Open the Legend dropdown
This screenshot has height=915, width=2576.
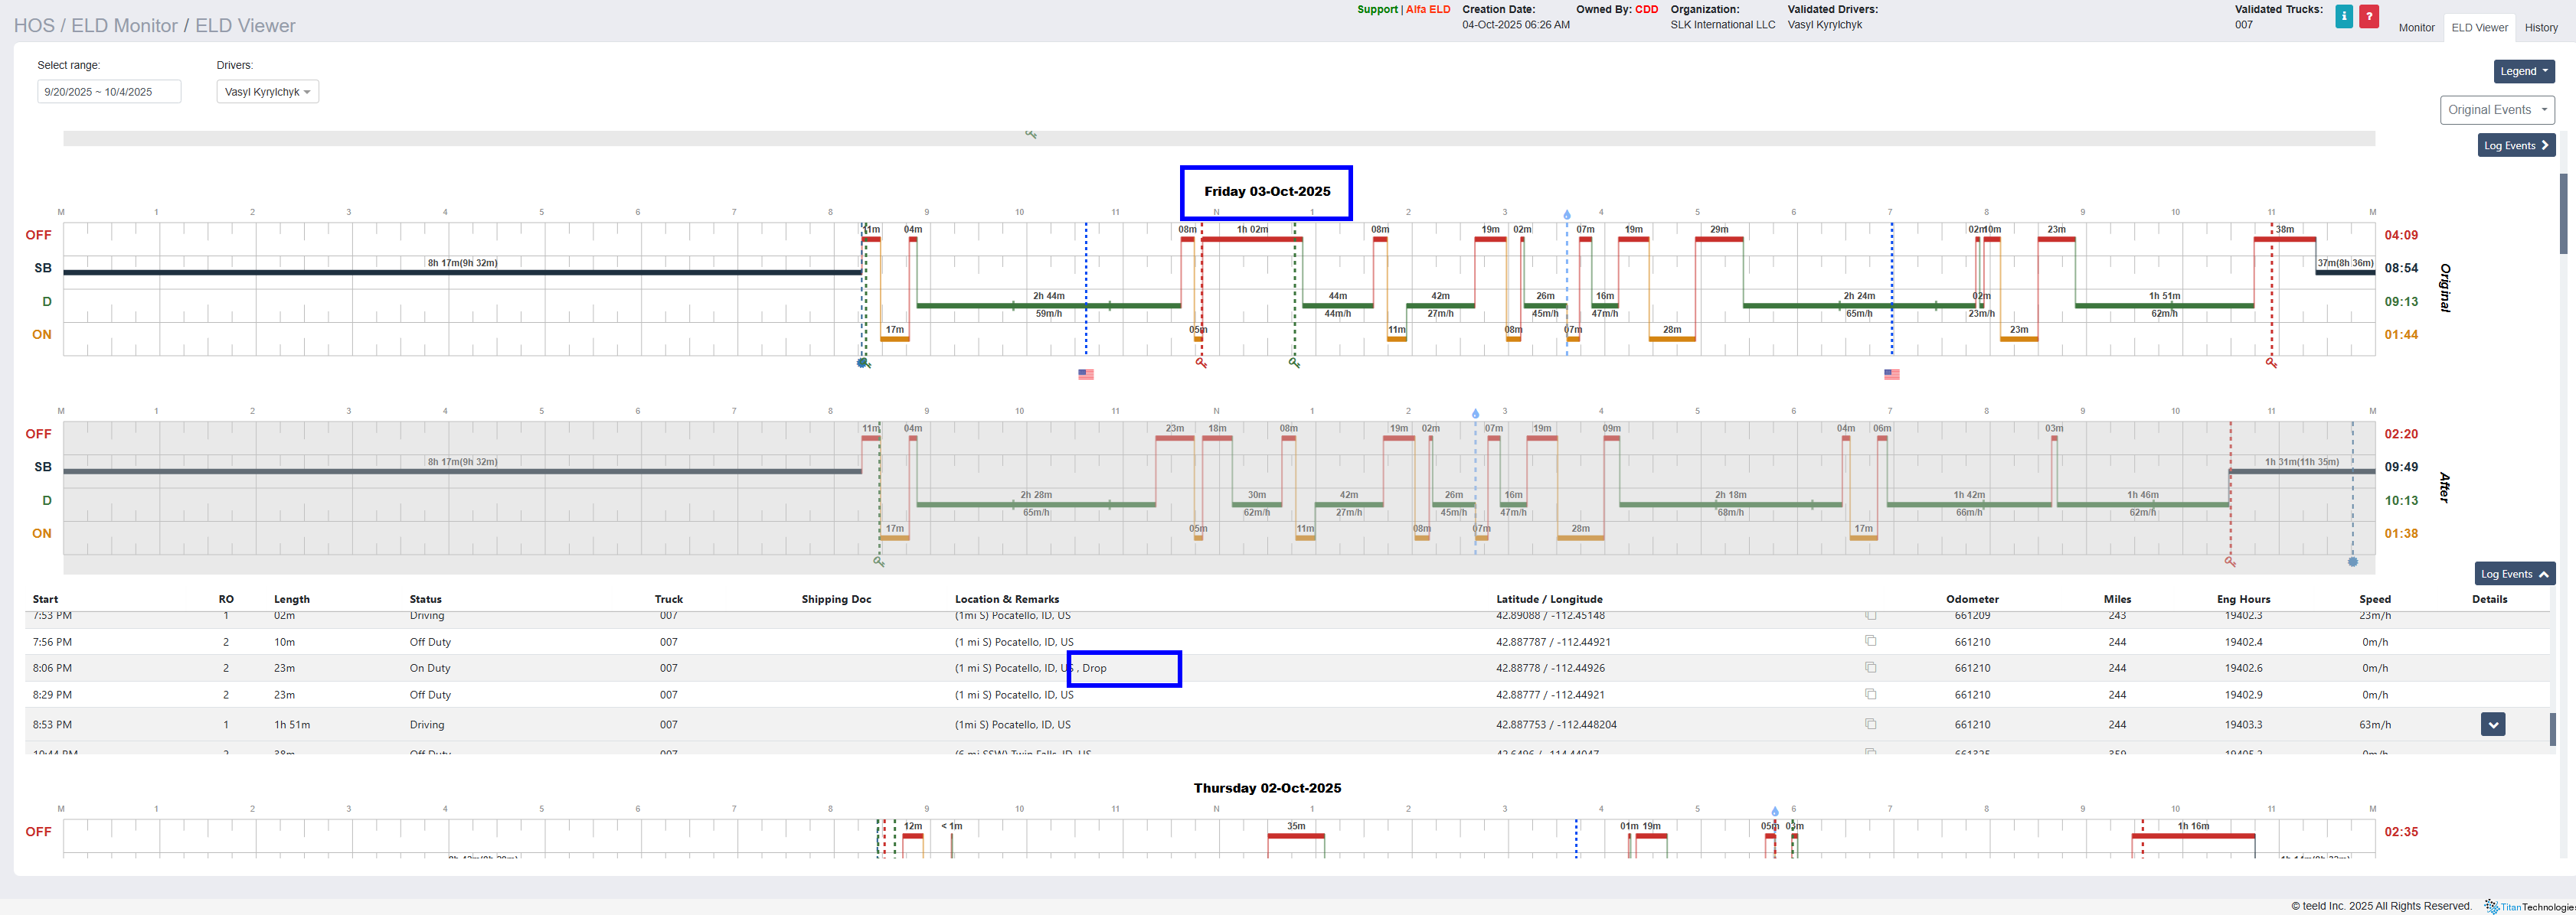[x=2523, y=71]
